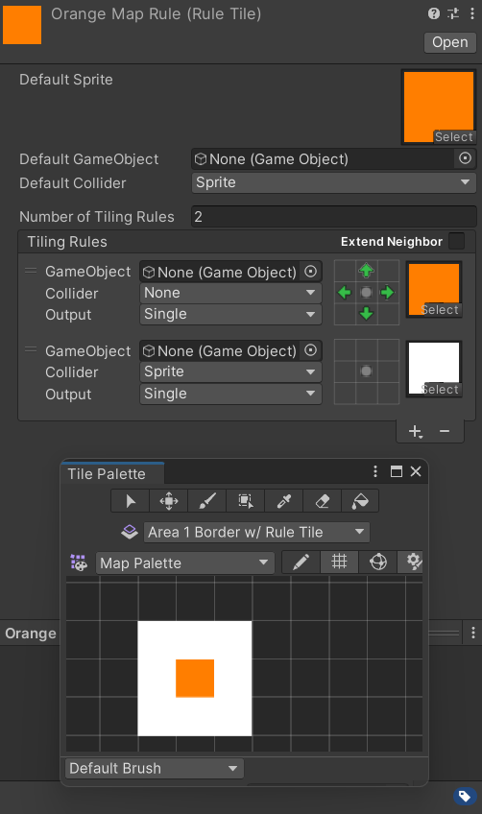This screenshot has height=814, width=482.
Task: Expand the Area 1 Border tilemap dropdown
Action: (x=256, y=532)
